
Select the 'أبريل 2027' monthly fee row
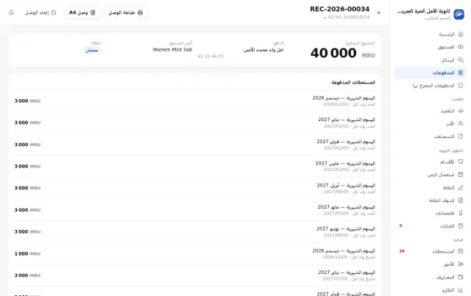[x=195, y=188]
